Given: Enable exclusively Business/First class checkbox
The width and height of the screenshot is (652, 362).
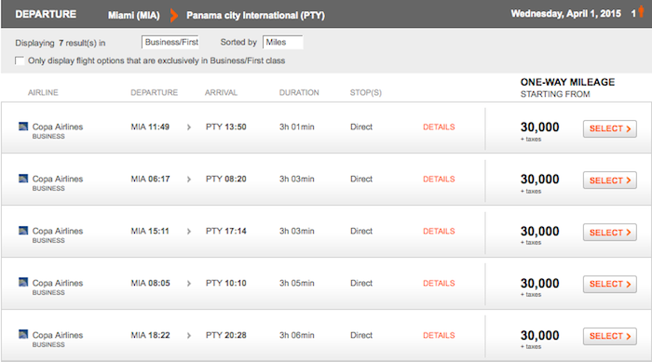Looking at the screenshot, I should (20, 60).
